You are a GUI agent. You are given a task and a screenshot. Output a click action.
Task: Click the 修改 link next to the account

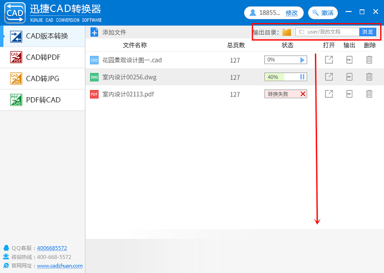[291, 13]
